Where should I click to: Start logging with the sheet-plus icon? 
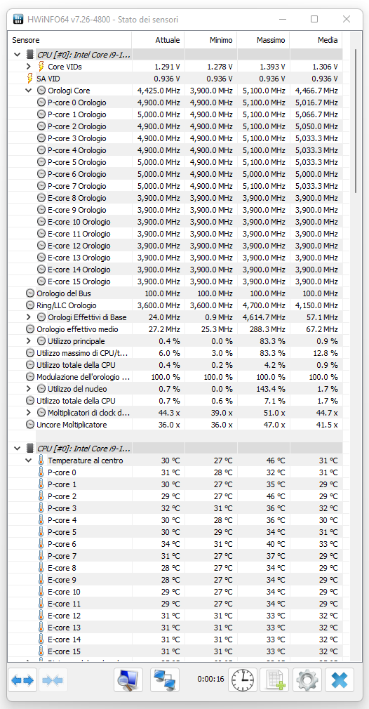[x=274, y=680]
